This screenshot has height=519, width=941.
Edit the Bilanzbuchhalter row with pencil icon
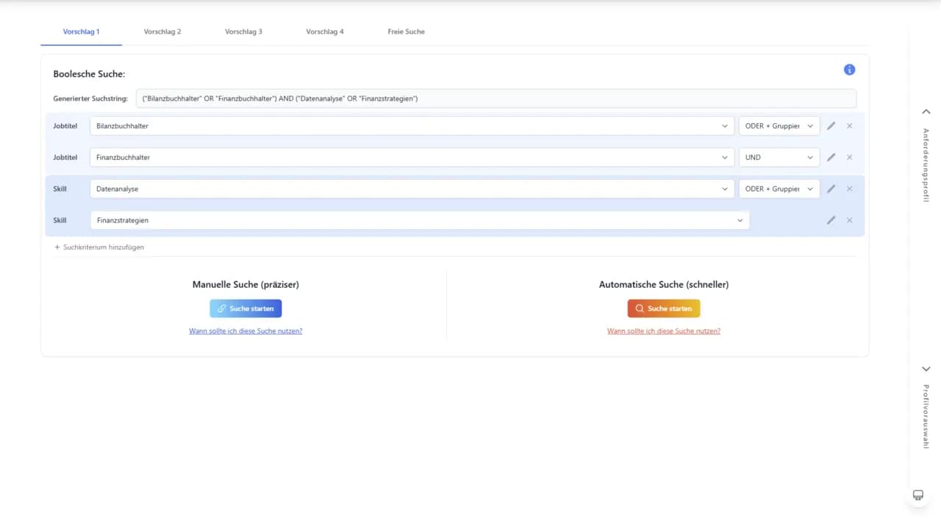(x=831, y=126)
